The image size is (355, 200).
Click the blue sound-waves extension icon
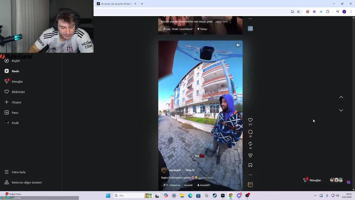click(321, 12)
